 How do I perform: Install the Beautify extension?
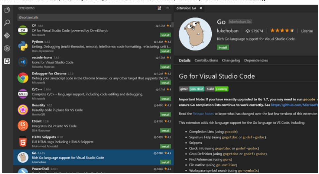click(165, 115)
